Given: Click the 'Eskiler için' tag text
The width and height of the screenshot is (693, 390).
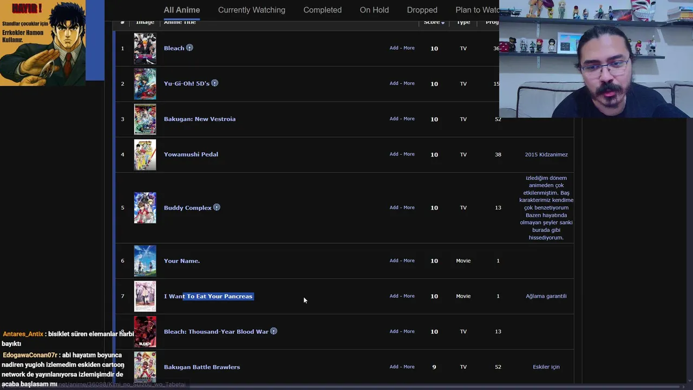Looking at the screenshot, I should pyautogui.click(x=546, y=367).
